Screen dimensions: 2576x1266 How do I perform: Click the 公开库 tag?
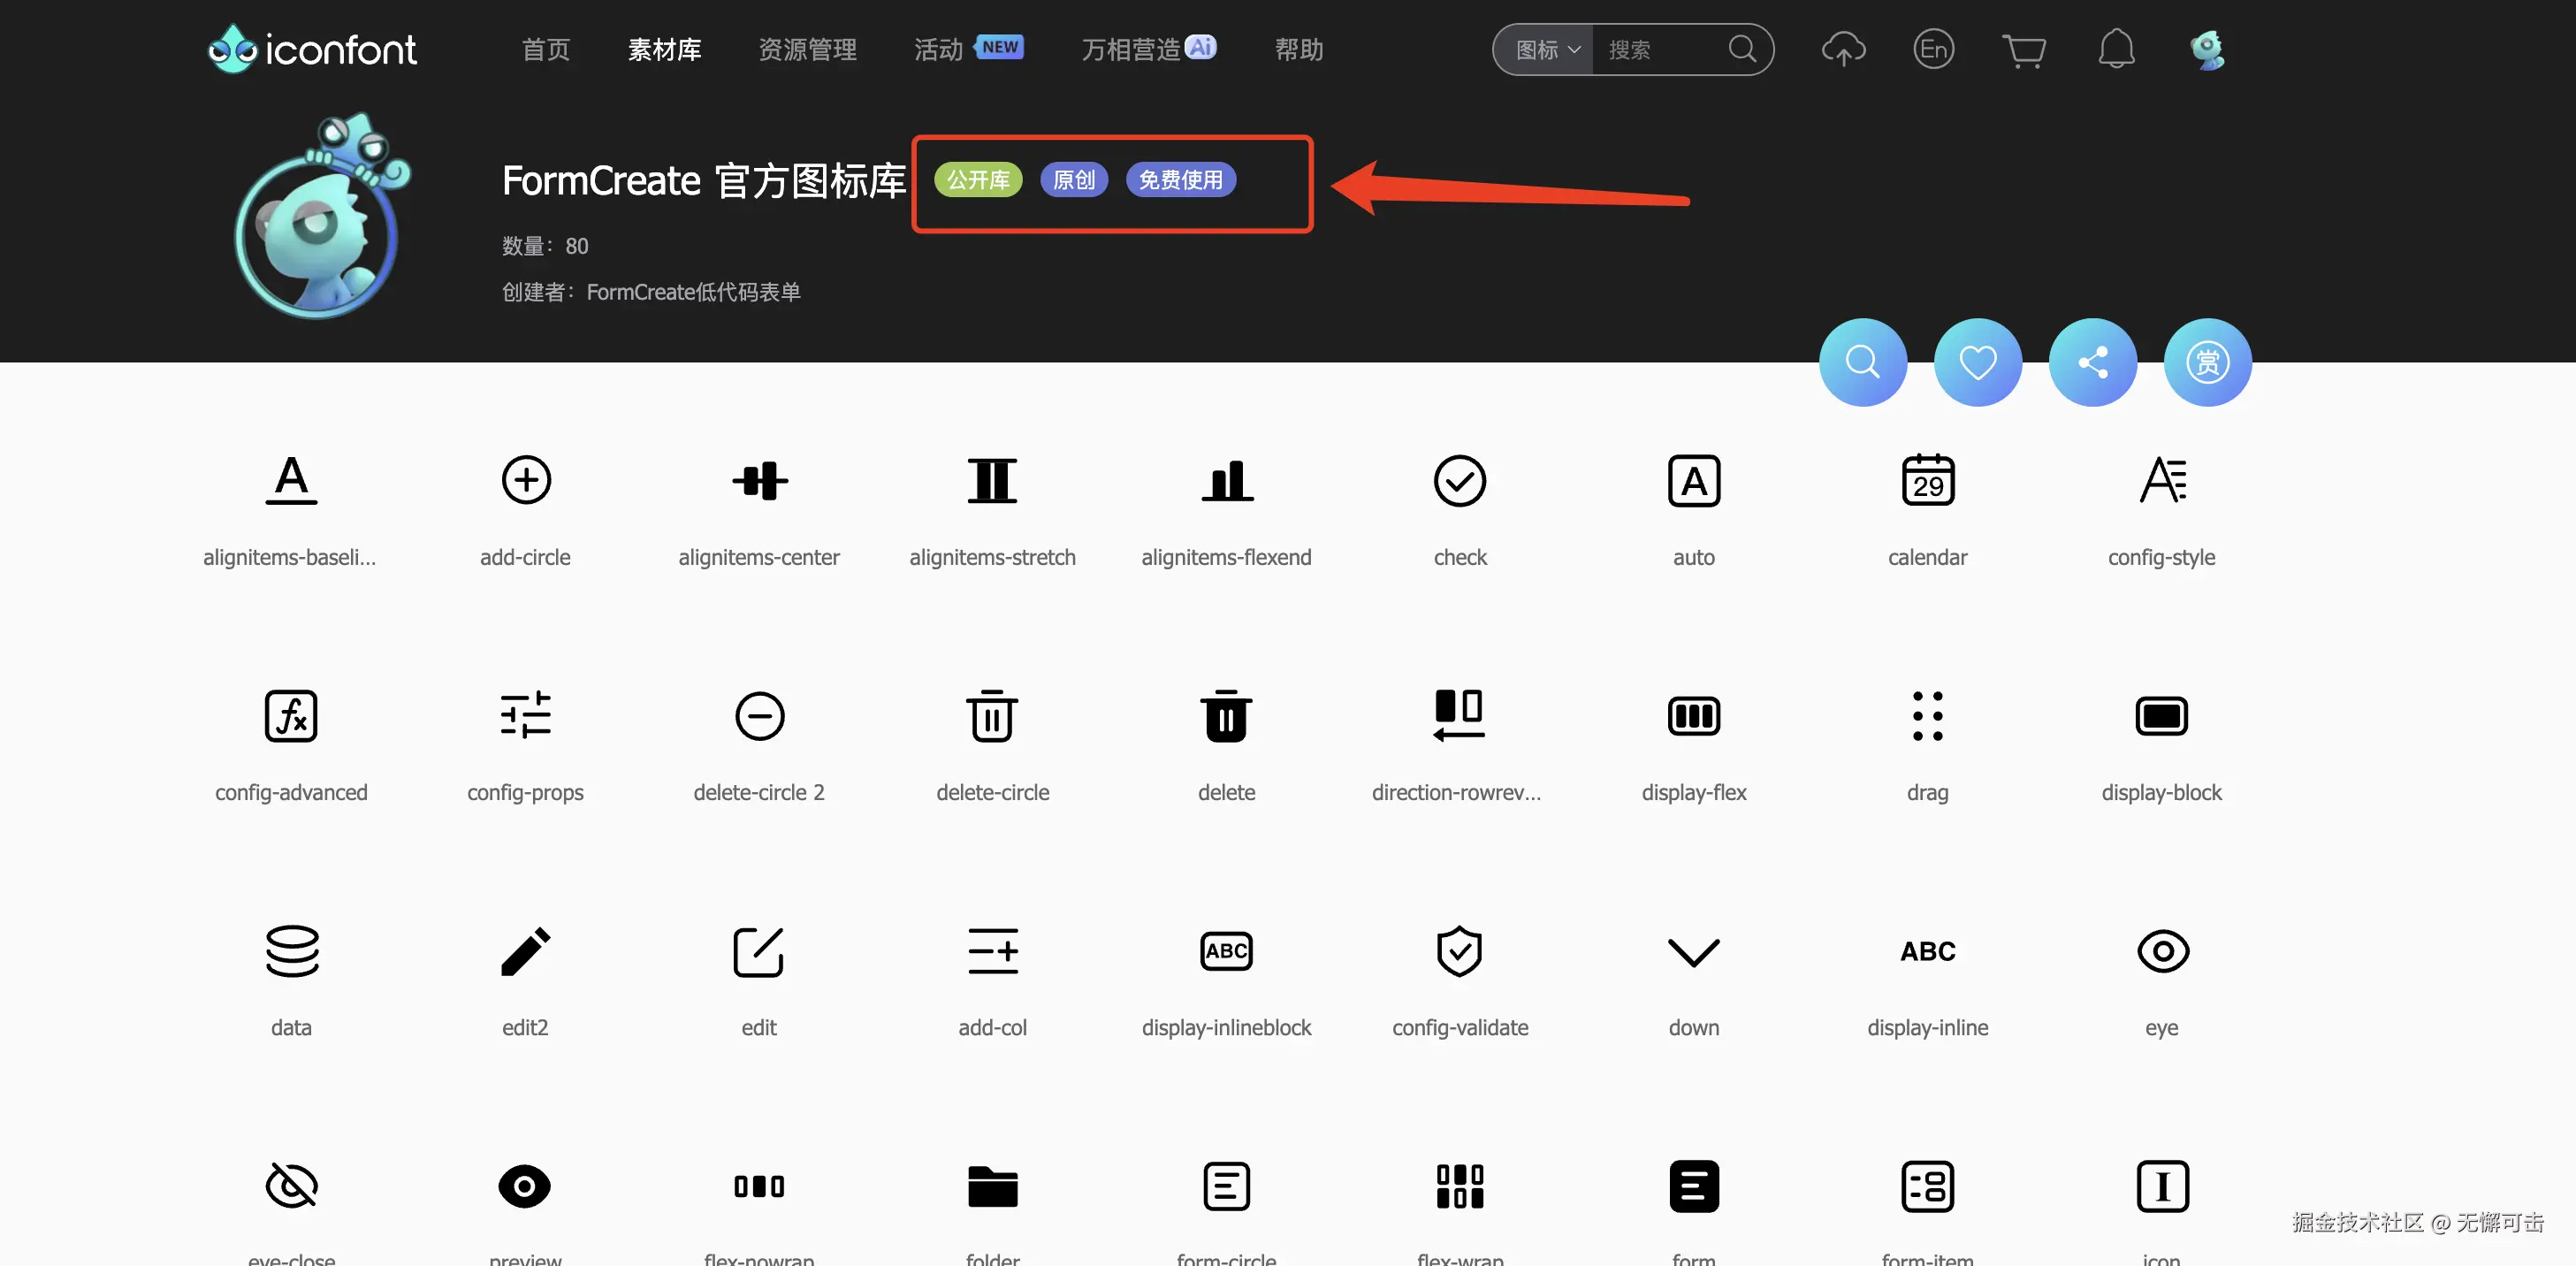pos(977,180)
